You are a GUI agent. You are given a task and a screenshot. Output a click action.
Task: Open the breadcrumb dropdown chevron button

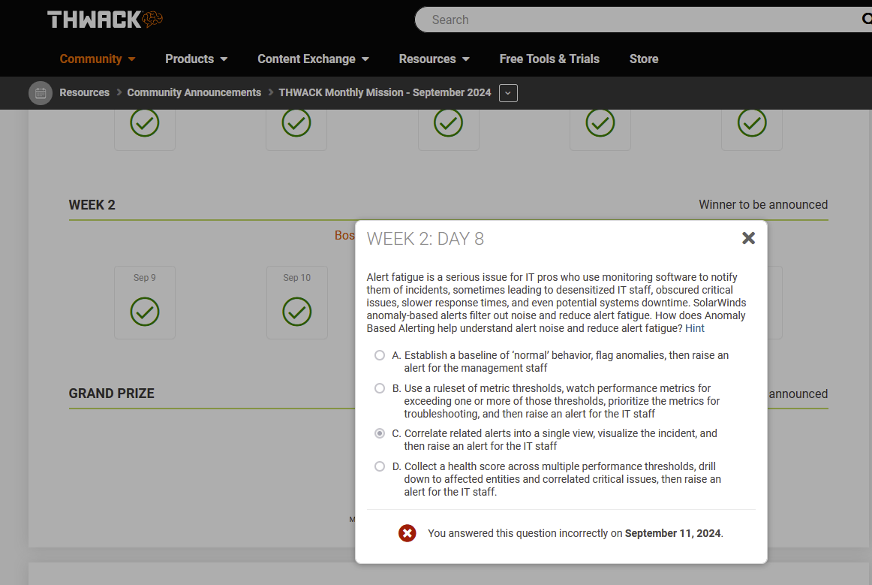(x=508, y=93)
